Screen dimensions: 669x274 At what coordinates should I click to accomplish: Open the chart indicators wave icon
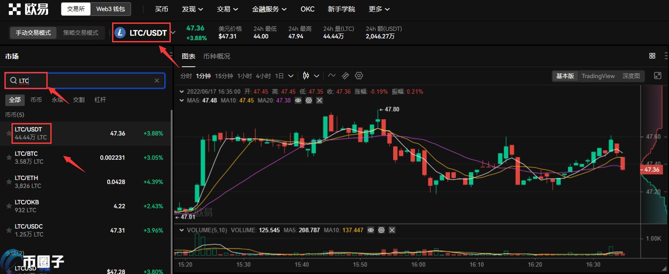coord(332,76)
